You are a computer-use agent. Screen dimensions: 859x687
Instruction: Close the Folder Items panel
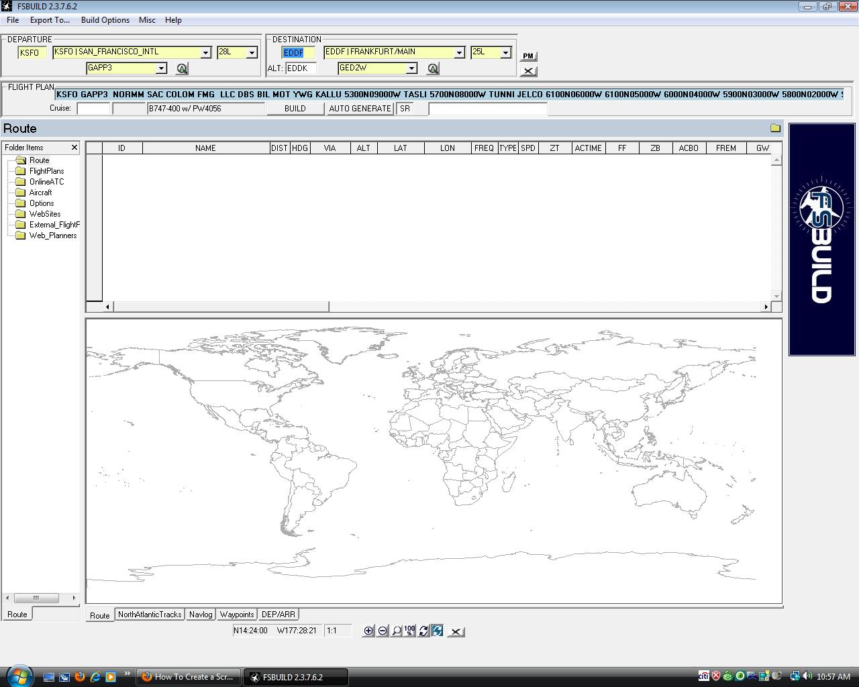pyautogui.click(x=74, y=148)
